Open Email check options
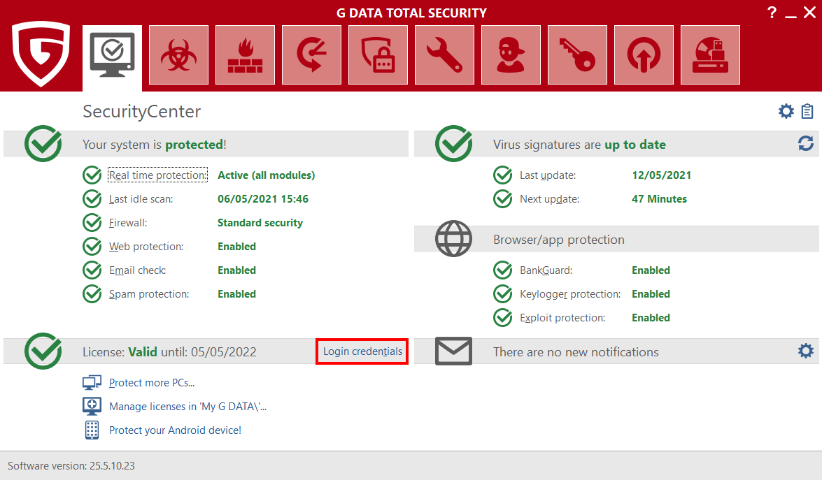This screenshot has width=822, height=480. point(137,270)
